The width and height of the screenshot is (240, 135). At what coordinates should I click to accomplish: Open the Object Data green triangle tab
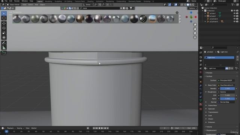(x=201, y=100)
